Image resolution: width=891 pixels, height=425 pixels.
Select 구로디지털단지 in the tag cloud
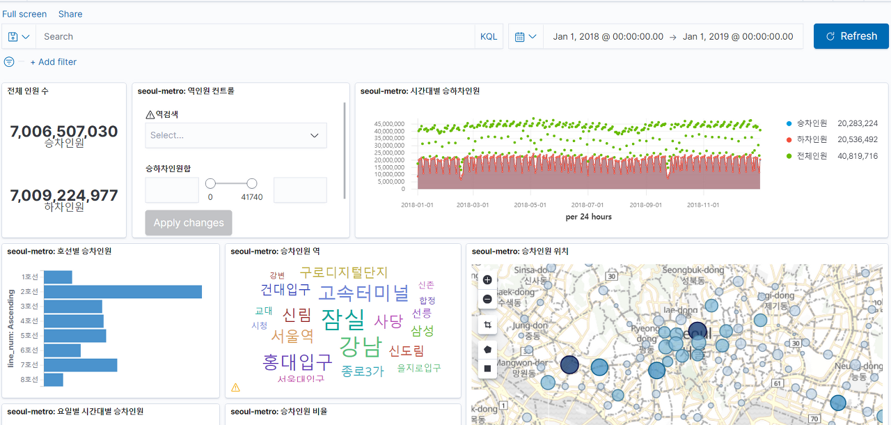click(x=343, y=272)
